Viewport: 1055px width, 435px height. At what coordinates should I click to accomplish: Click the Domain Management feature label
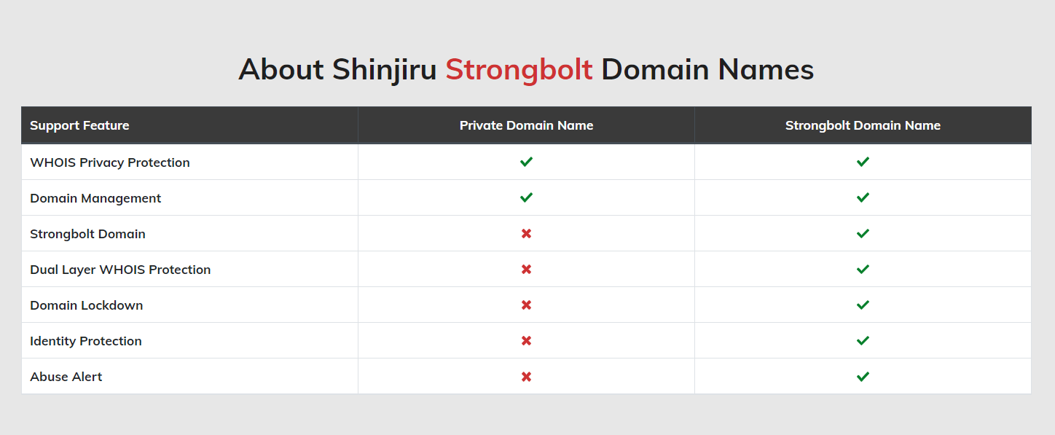pos(95,198)
